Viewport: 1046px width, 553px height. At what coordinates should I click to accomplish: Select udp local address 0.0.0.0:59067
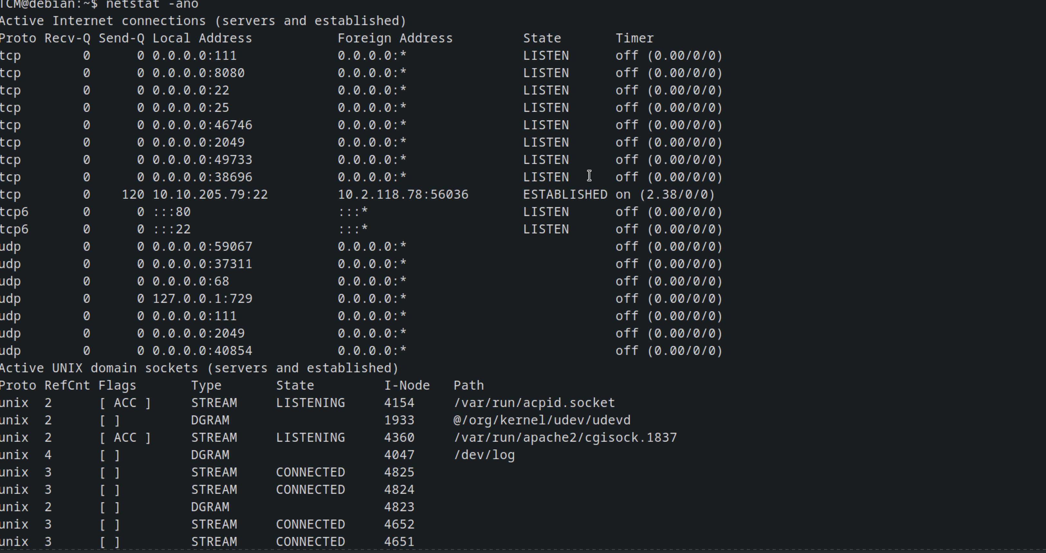pyautogui.click(x=203, y=247)
